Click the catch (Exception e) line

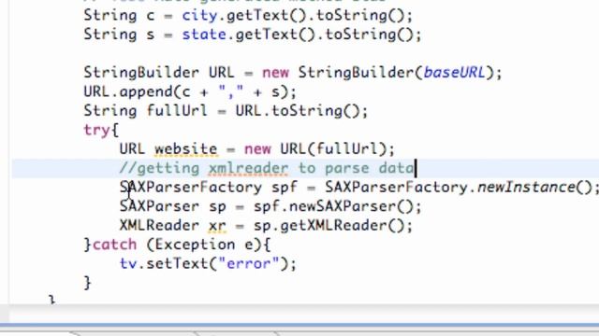click(177, 245)
